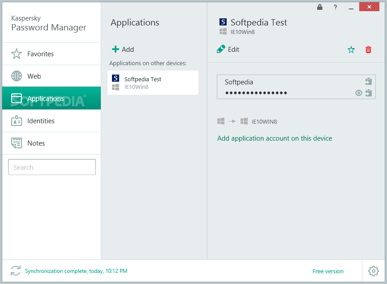387x284 pixels.
Task: Click the Web globe icon
Action: pos(17,76)
